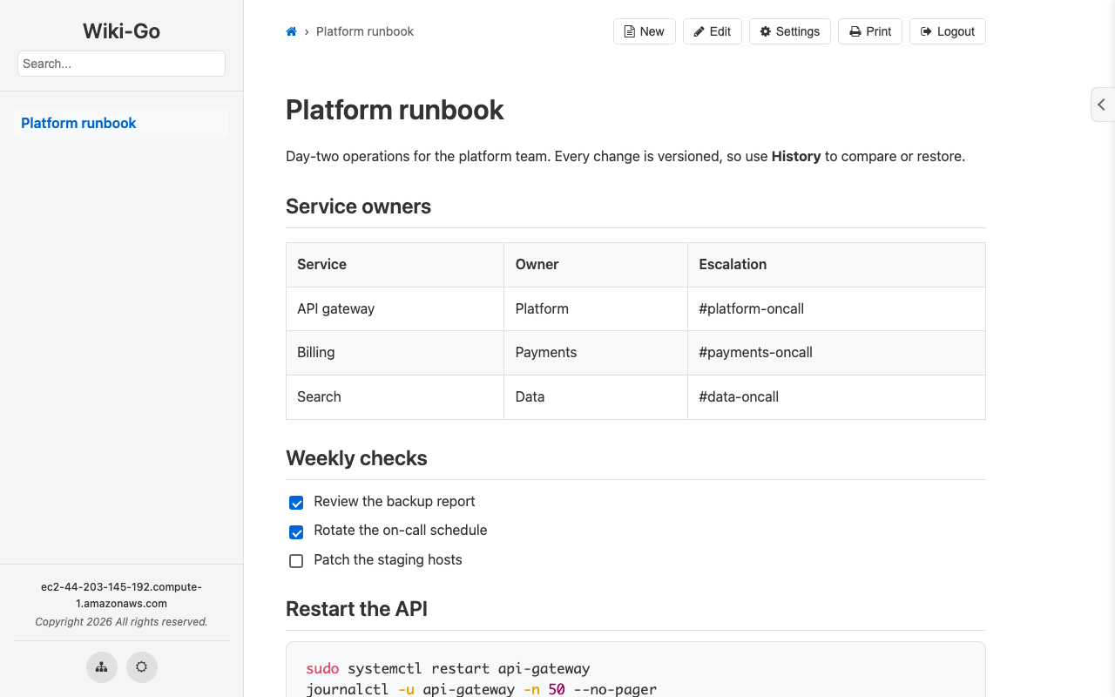Uncheck Rotate the on-call schedule

296,531
